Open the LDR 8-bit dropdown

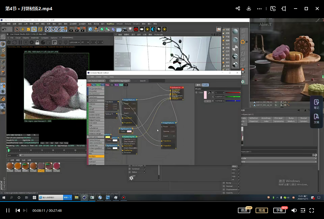[x=75, y=42]
